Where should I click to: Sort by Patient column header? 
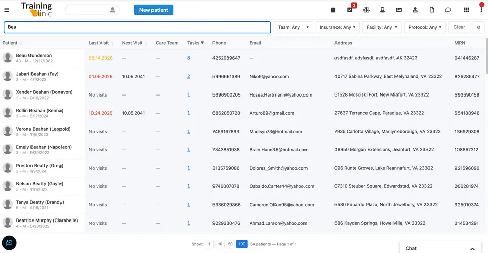point(12,43)
